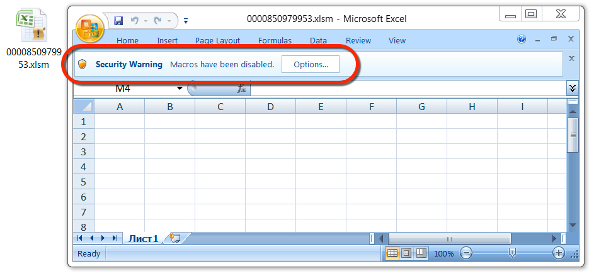Click cell B3 in the worksheet
The width and height of the screenshot is (594, 276).
click(169, 152)
